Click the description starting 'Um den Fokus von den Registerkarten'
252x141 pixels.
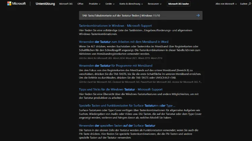tap(140, 74)
